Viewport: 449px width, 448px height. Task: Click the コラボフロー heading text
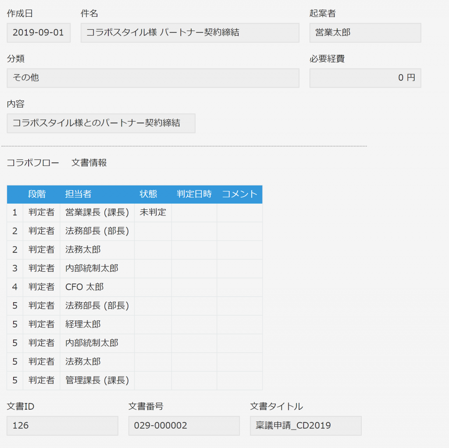pos(33,163)
